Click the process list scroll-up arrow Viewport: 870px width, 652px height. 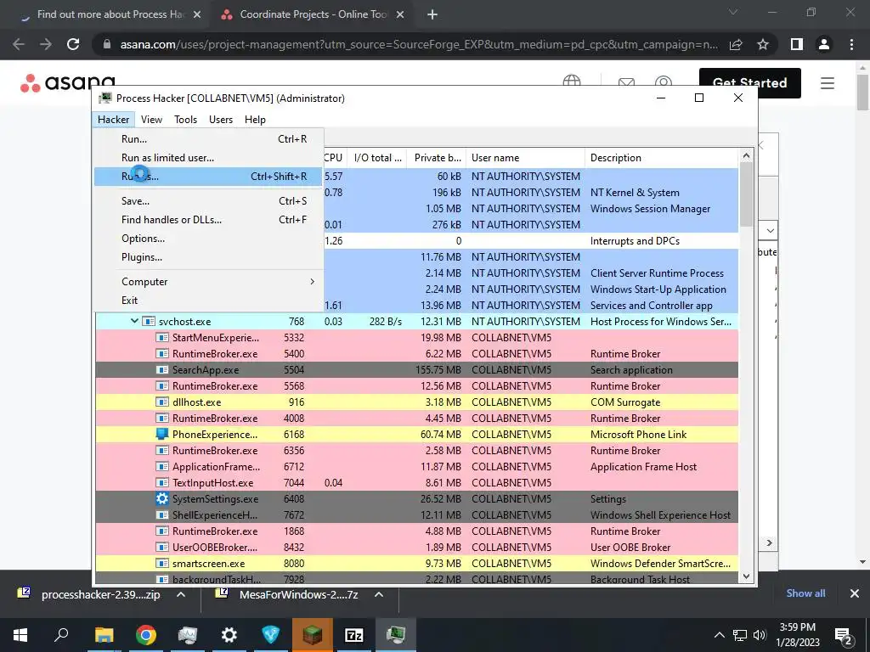coord(746,156)
